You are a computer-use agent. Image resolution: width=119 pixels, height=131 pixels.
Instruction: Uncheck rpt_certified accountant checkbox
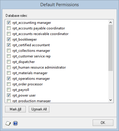click(9, 45)
